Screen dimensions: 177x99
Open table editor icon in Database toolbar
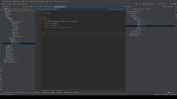(x=140, y=9)
